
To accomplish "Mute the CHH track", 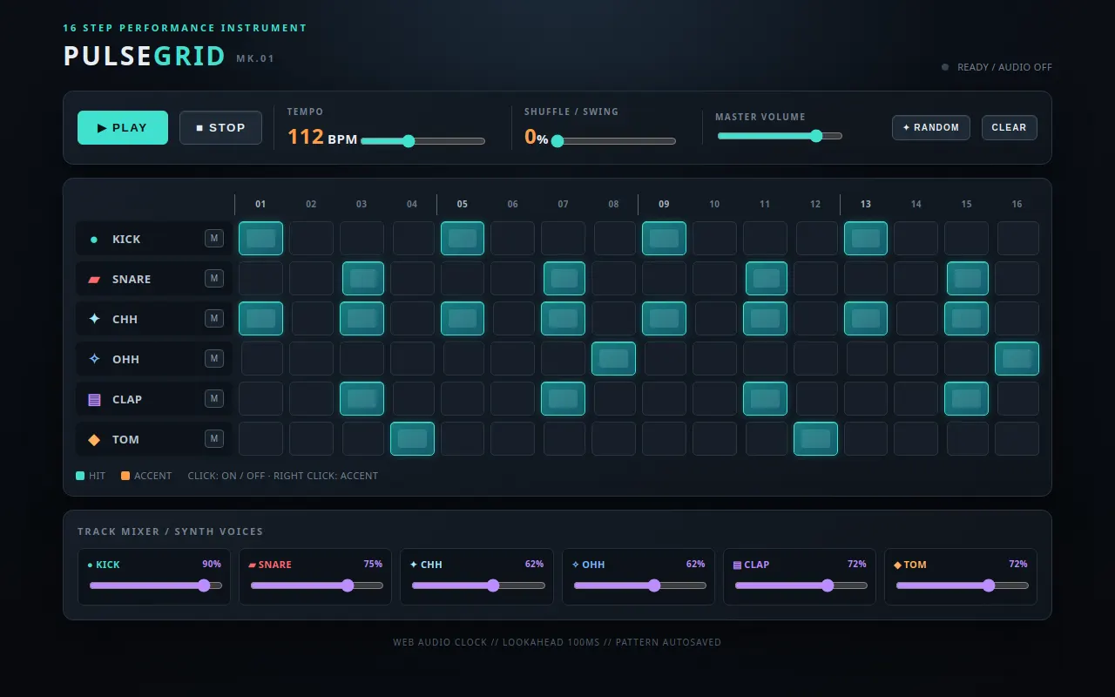I will [214, 318].
